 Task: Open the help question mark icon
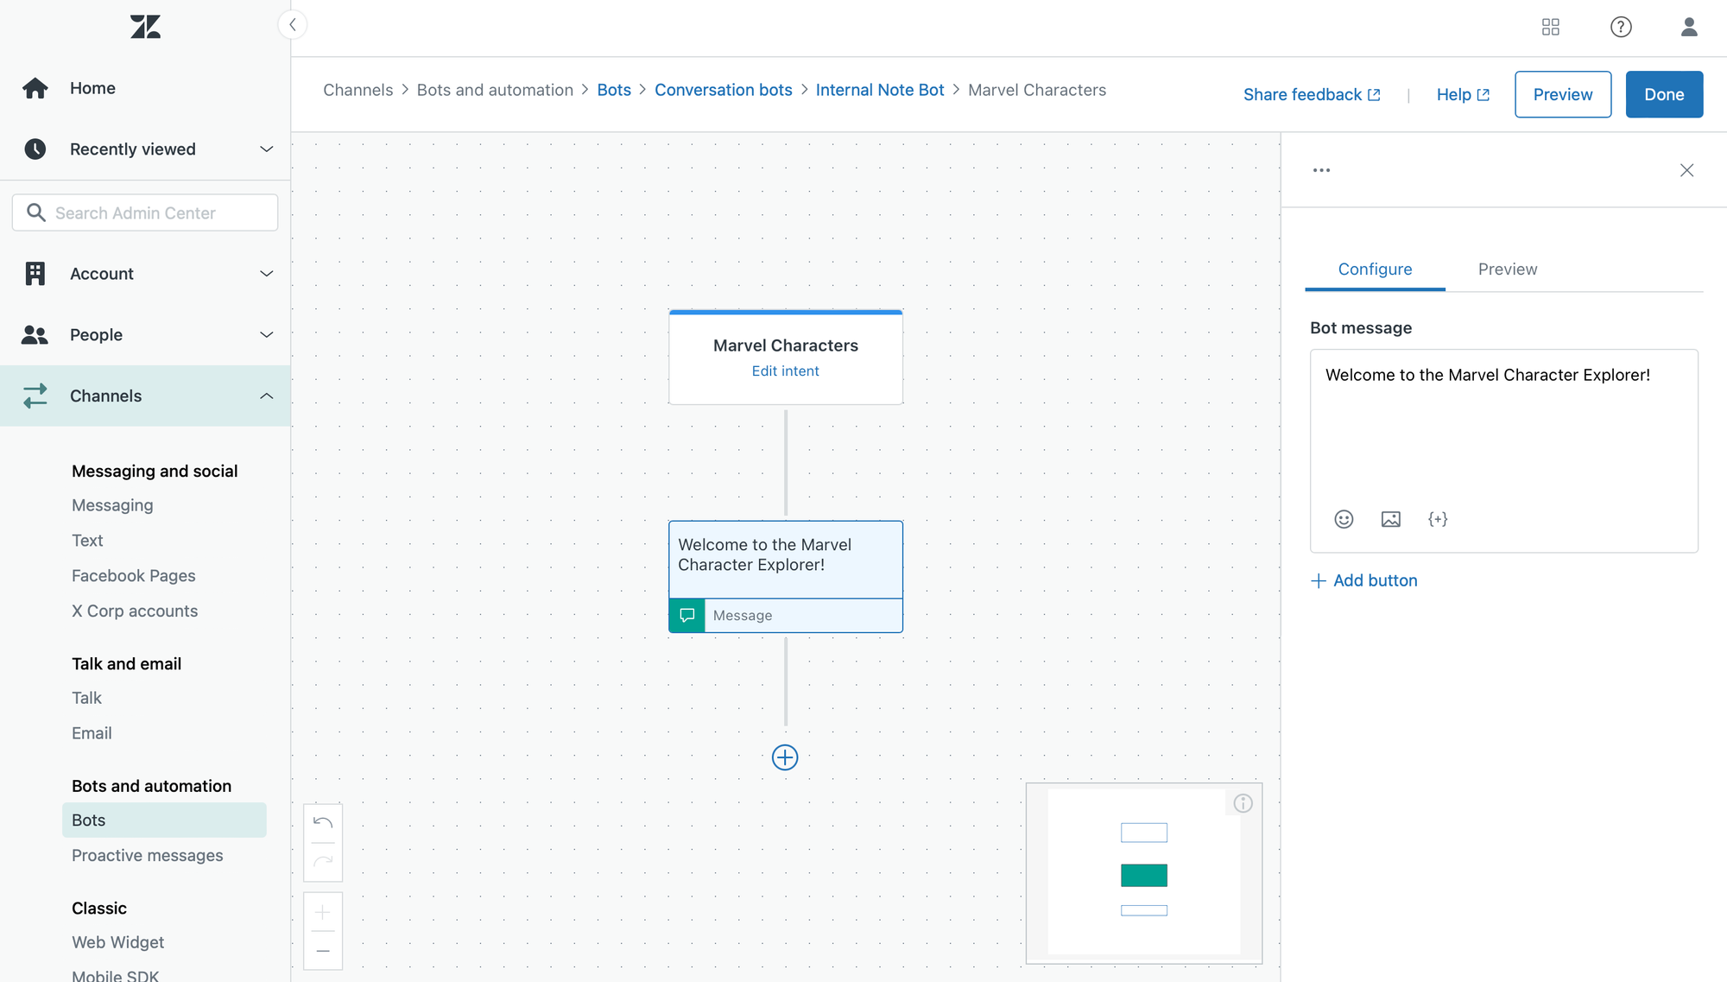click(x=1621, y=27)
